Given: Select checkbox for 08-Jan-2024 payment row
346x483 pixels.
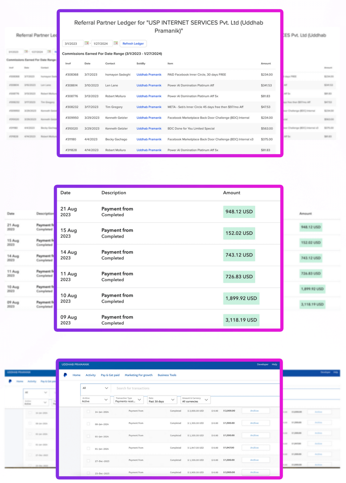Looking at the screenshot, I should 88,424.
